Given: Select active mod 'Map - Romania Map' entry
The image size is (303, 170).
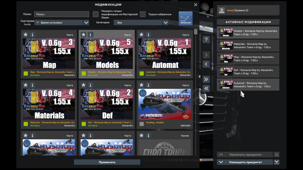Looking at the screenshot, I should 248,59.
